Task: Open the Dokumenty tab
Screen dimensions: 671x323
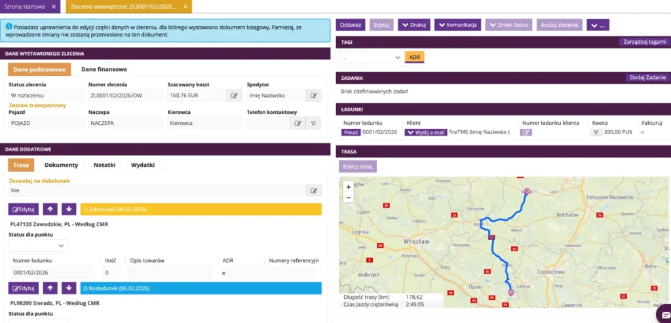Action: click(x=61, y=165)
